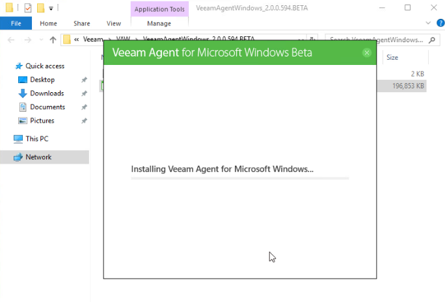Screen dimensions: 445x302
Task: Click the Network icon in sidebar
Action: [x=18, y=157]
